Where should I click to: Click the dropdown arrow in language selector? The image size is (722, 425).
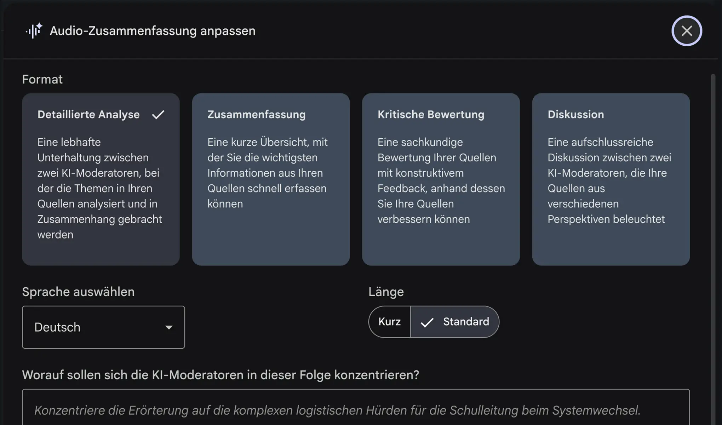coord(169,327)
